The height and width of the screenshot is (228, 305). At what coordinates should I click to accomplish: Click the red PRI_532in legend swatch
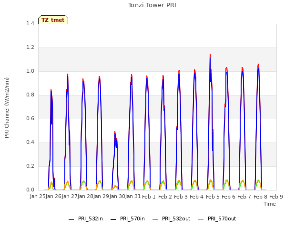pyautogui.click(x=71, y=219)
